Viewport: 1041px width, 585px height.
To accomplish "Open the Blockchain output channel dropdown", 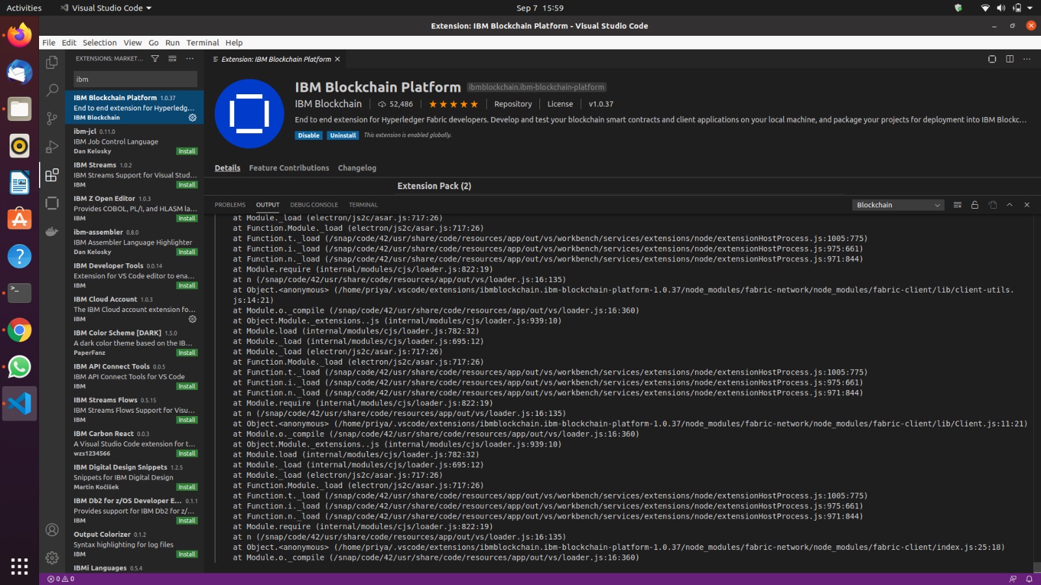I will (897, 204).
